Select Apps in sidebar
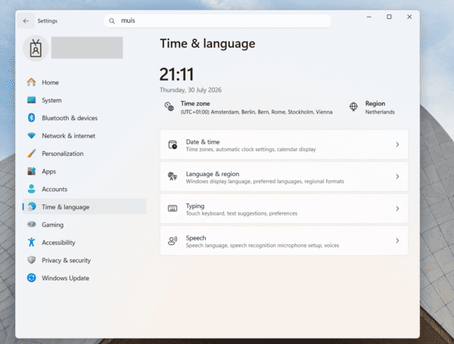Screen dimensions: 454x344 pos(84,172)
